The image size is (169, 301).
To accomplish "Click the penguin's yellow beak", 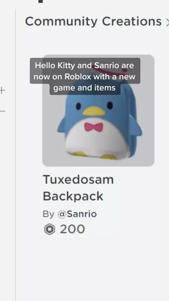I will tap(94, 111).
